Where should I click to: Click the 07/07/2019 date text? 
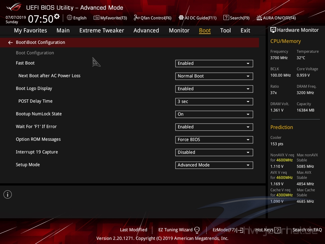pyautogui.click(x=16, y=17)
